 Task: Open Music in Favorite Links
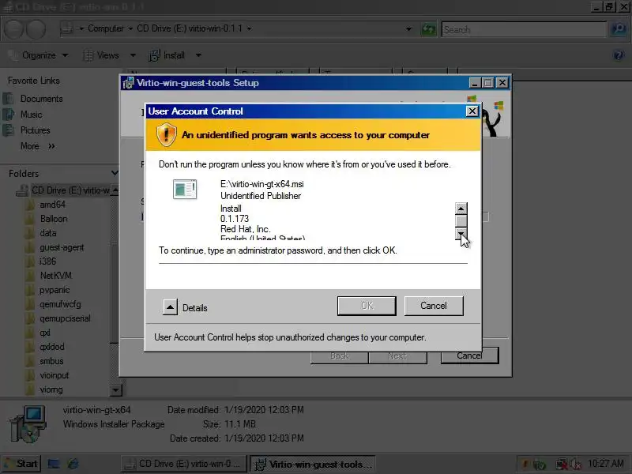[32, 115]
